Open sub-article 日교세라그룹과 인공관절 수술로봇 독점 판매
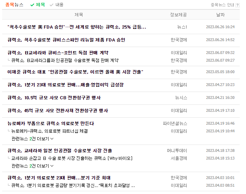246x194 pixels. (x=65, y=60)
